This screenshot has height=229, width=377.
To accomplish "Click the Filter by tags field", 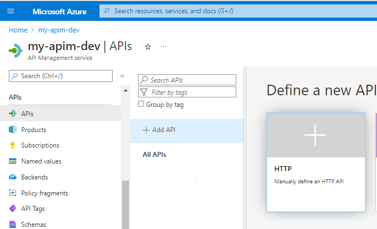I will 187,92.
